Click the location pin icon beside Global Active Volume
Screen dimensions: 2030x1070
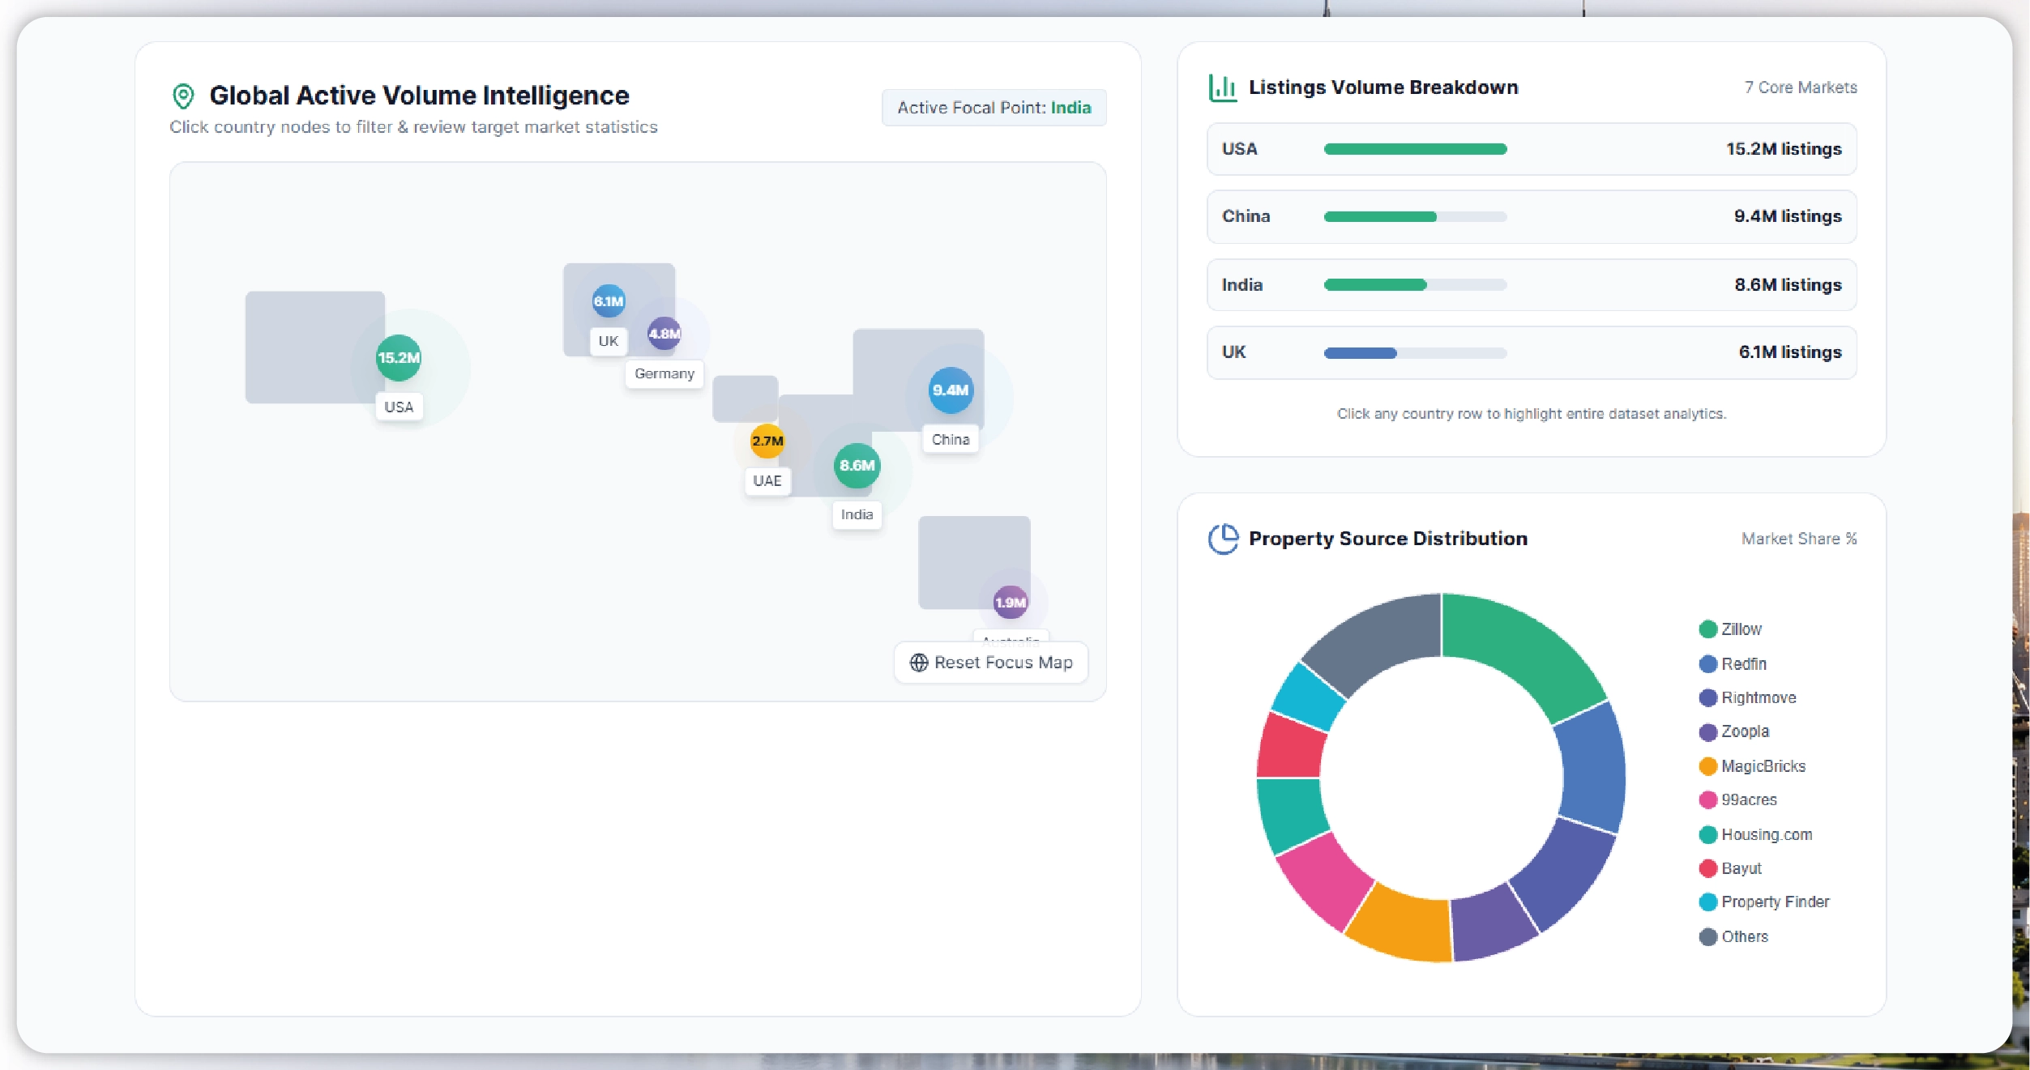(184, 96)
